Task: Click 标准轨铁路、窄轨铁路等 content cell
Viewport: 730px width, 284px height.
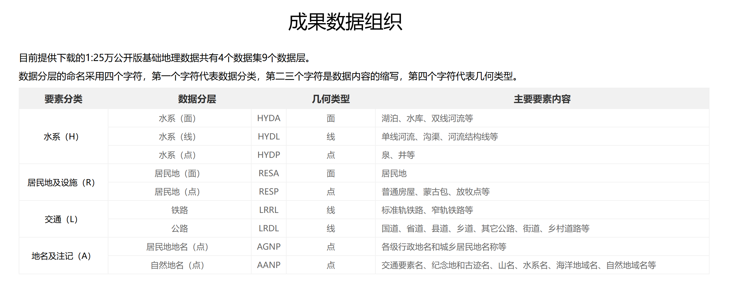Action: pyautogui.click(x=542, y=210)
